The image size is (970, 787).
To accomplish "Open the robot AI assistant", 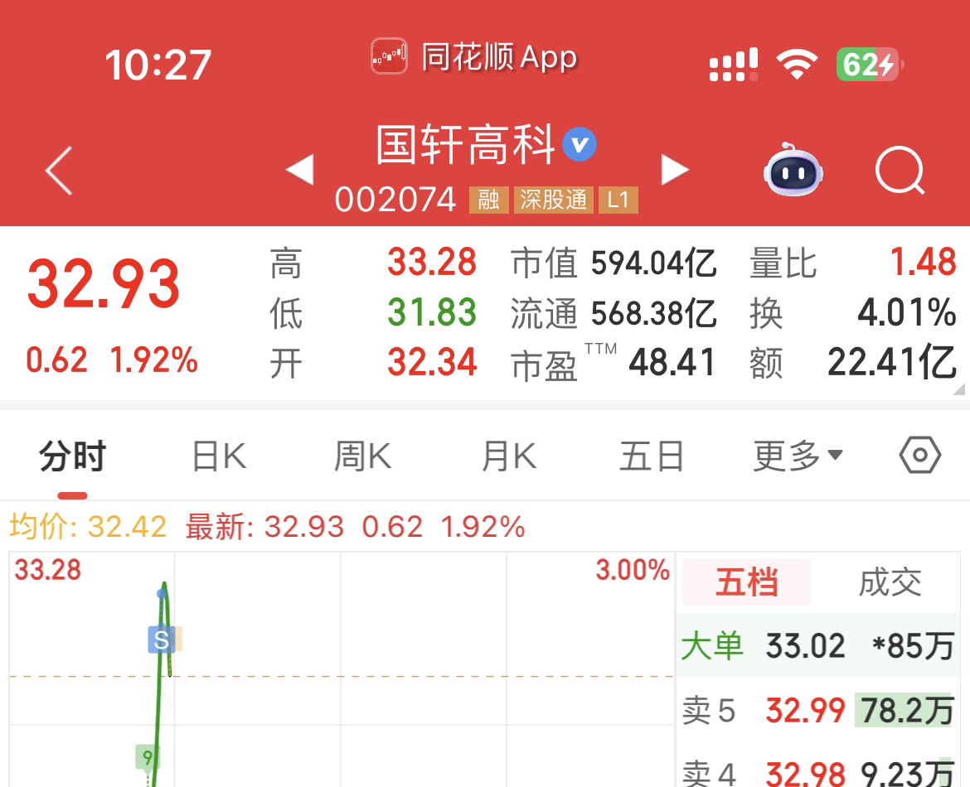I will pyautogui.click(x=793, y=169).
